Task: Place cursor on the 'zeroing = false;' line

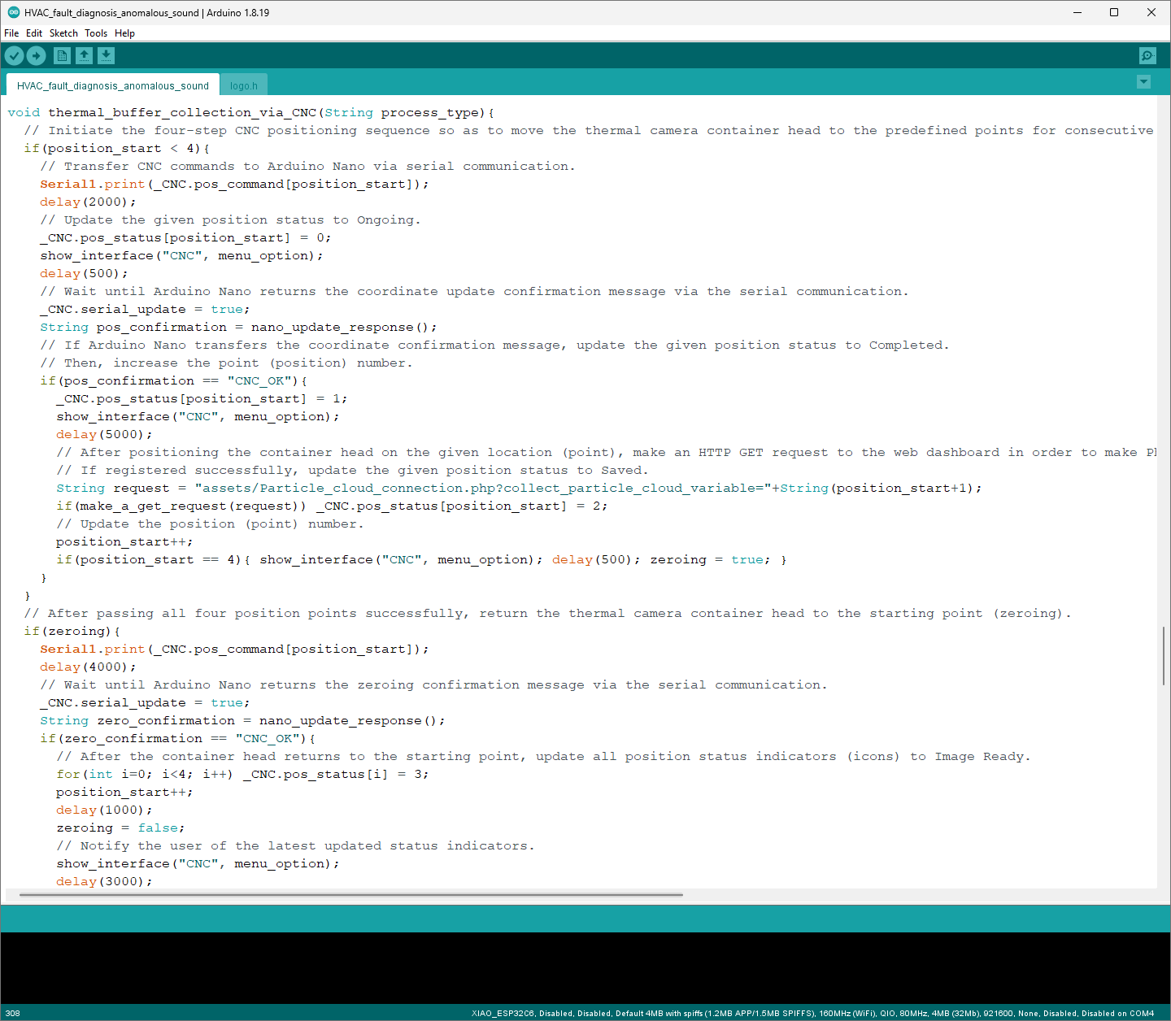Action: click(x=120, y=828)
